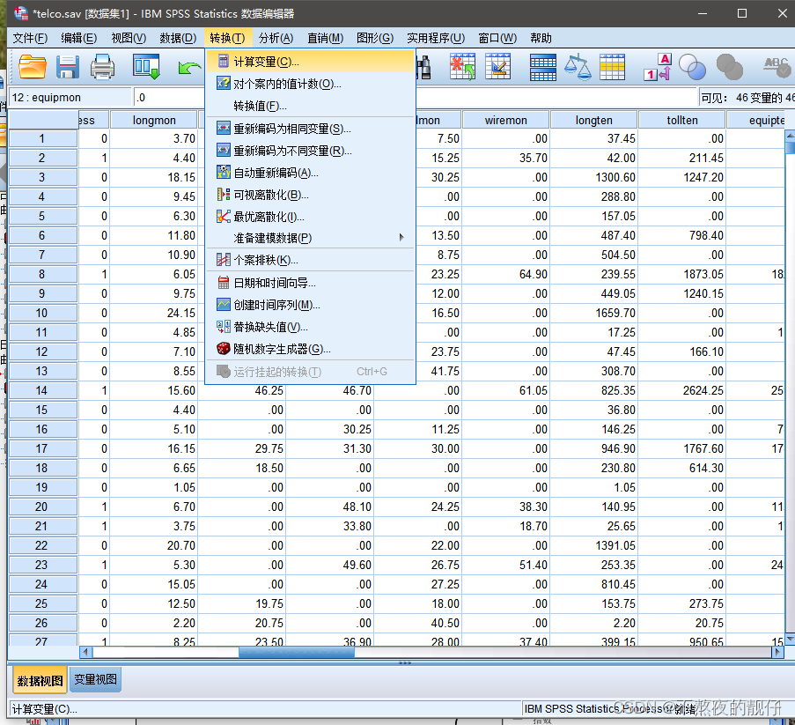The image size is (795, 725).
Task: Click the gray Show all variables icon
Action: pos(729,67)
